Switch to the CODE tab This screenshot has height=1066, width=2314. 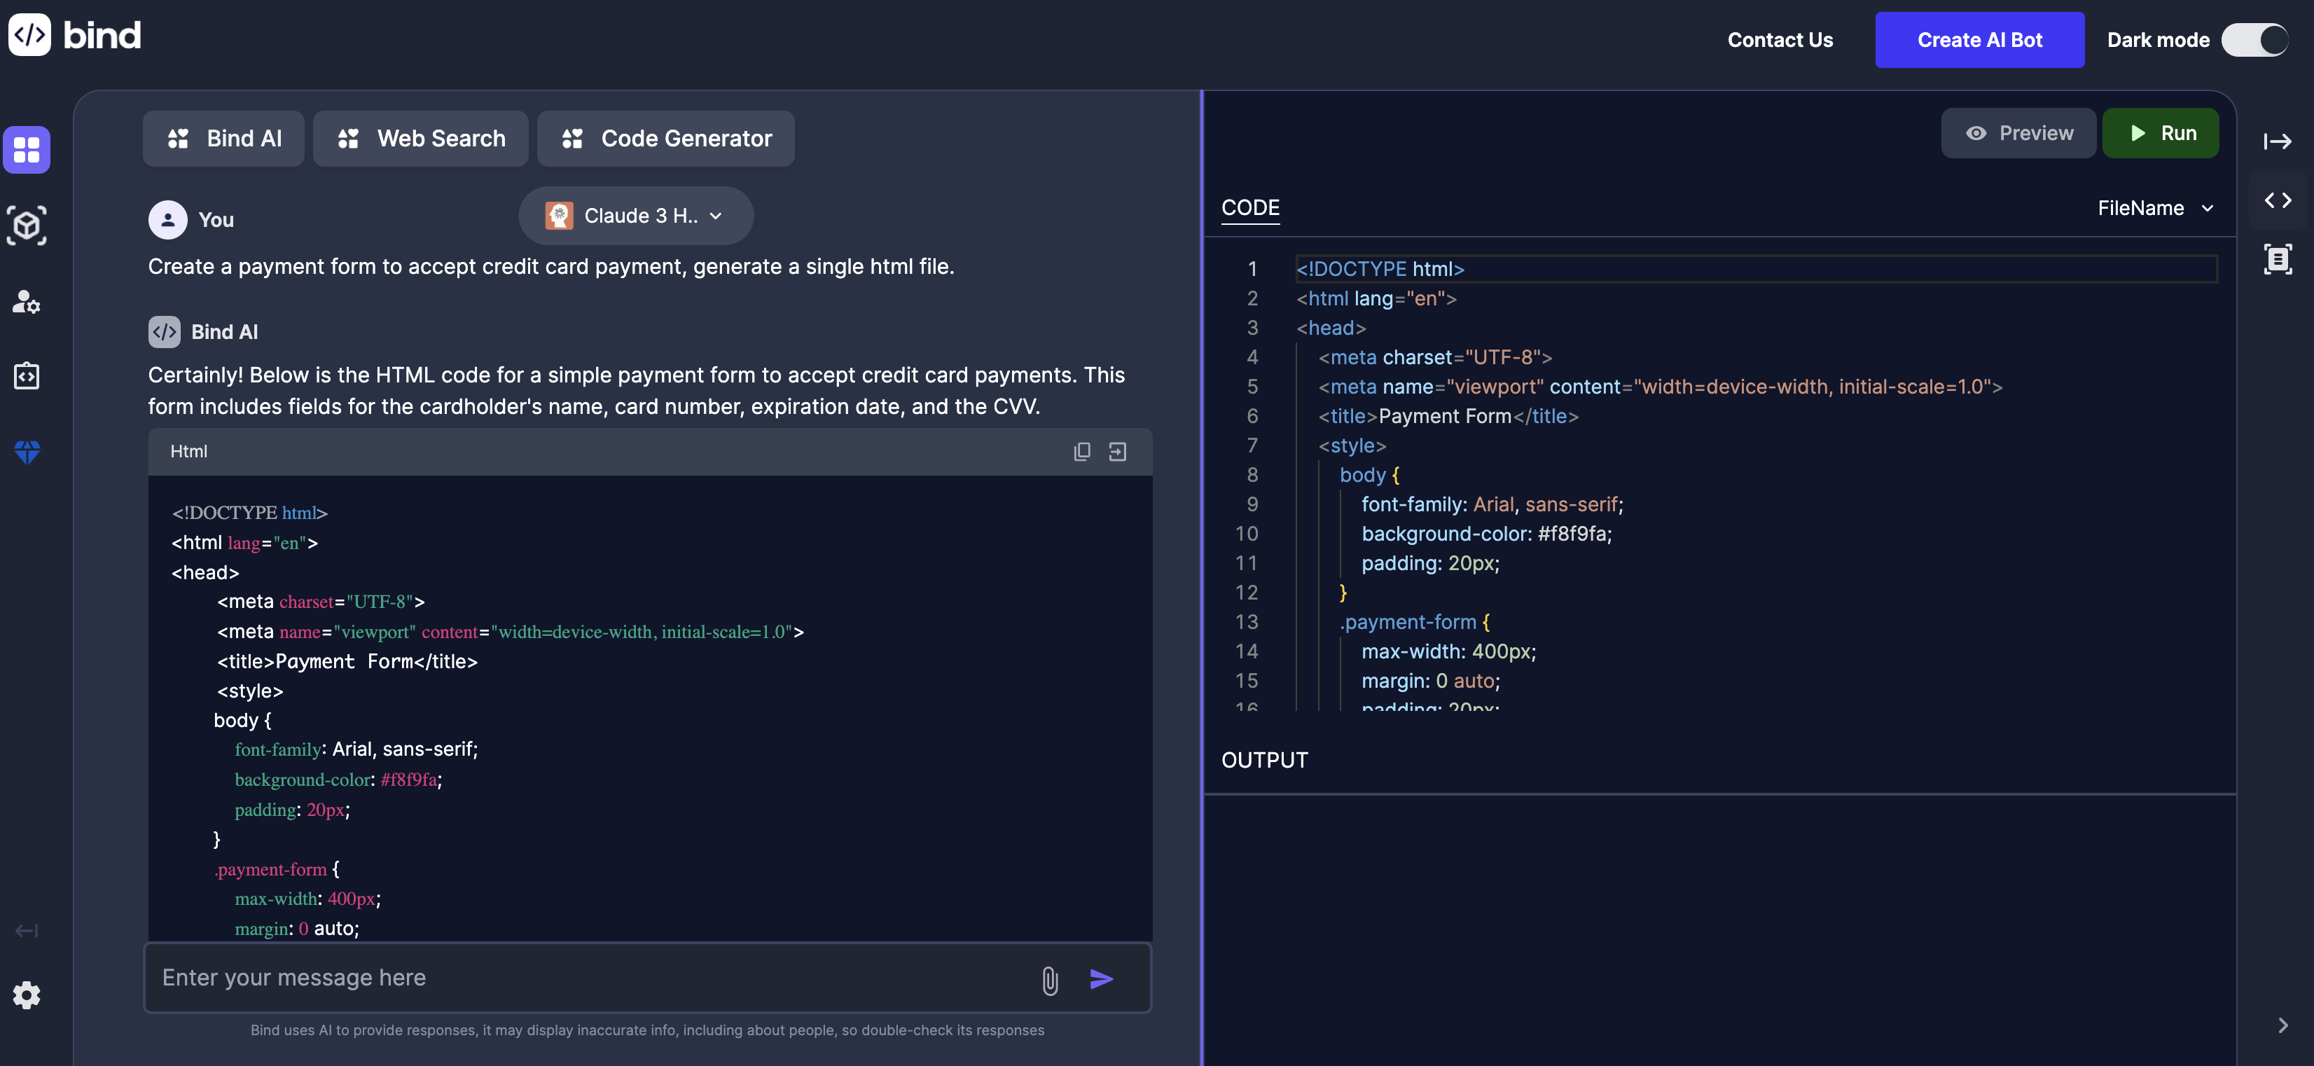point(1250,207)
